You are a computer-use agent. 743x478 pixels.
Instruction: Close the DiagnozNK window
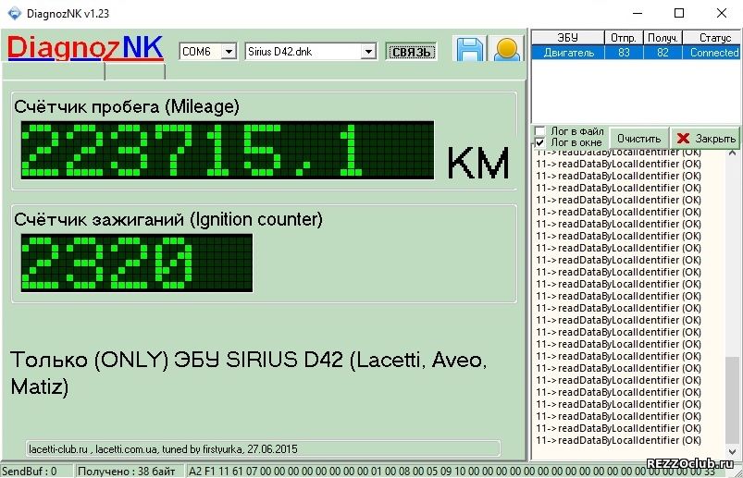click(721, 13)
